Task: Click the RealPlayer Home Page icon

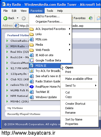Action: 32,87
